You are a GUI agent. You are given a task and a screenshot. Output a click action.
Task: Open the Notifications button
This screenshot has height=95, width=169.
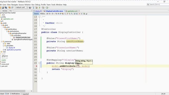pos(15,94)
